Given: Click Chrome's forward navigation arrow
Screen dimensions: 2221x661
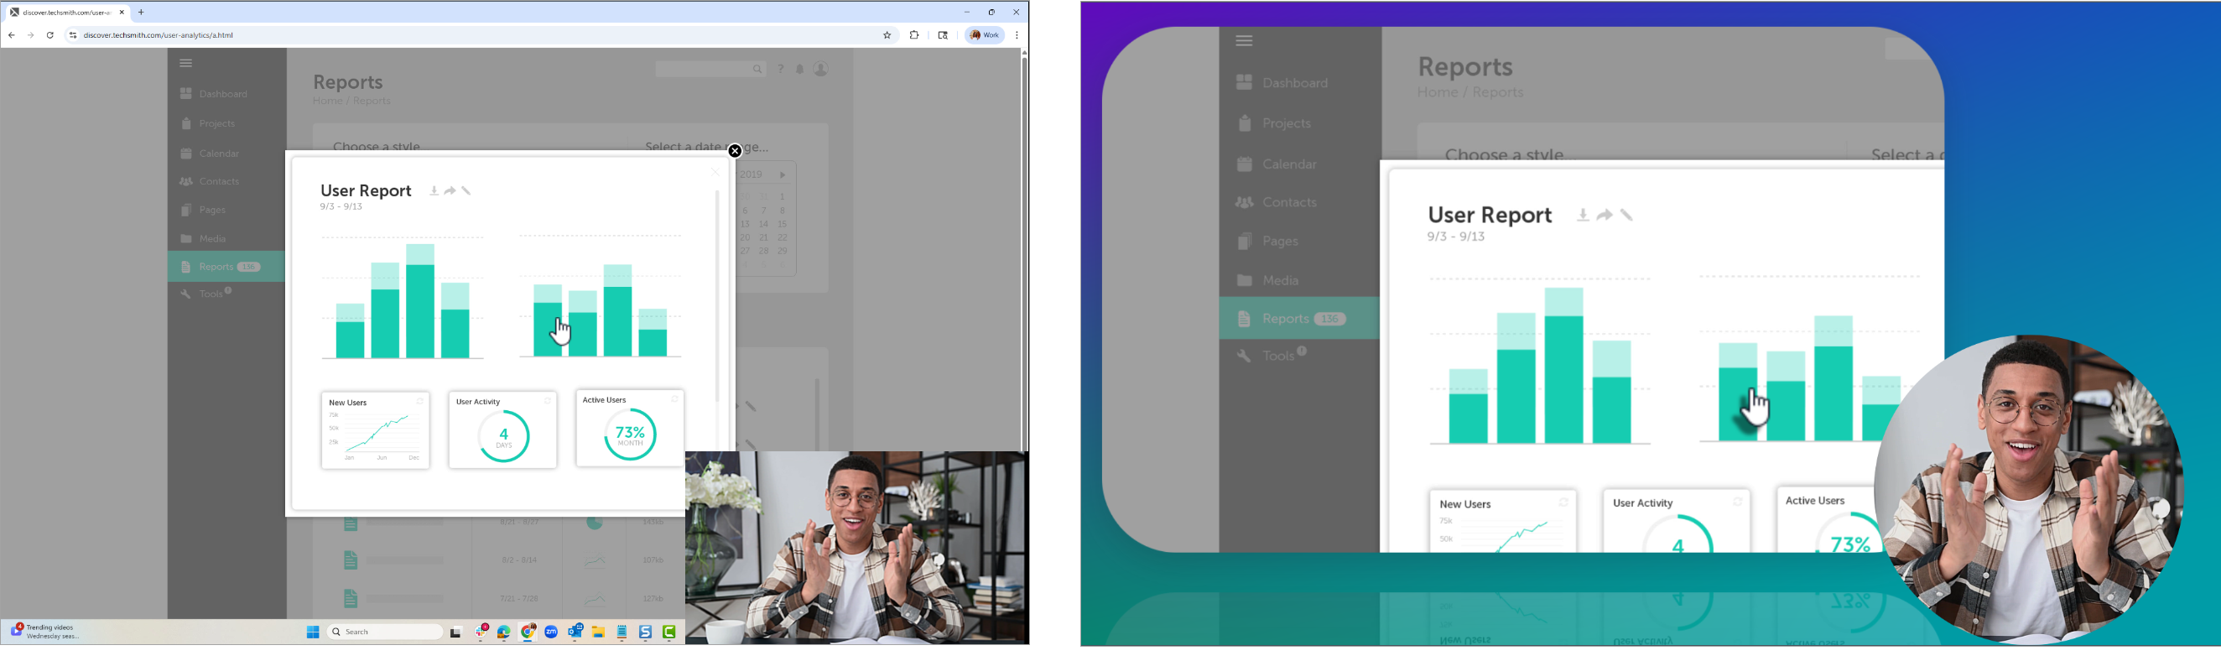Looking at the screenshot, I should pos(31,35).
